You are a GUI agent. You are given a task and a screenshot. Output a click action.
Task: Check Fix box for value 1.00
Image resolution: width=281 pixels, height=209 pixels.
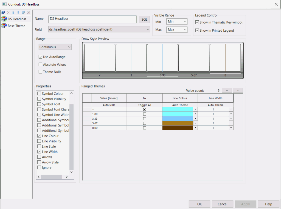(144, 114)
